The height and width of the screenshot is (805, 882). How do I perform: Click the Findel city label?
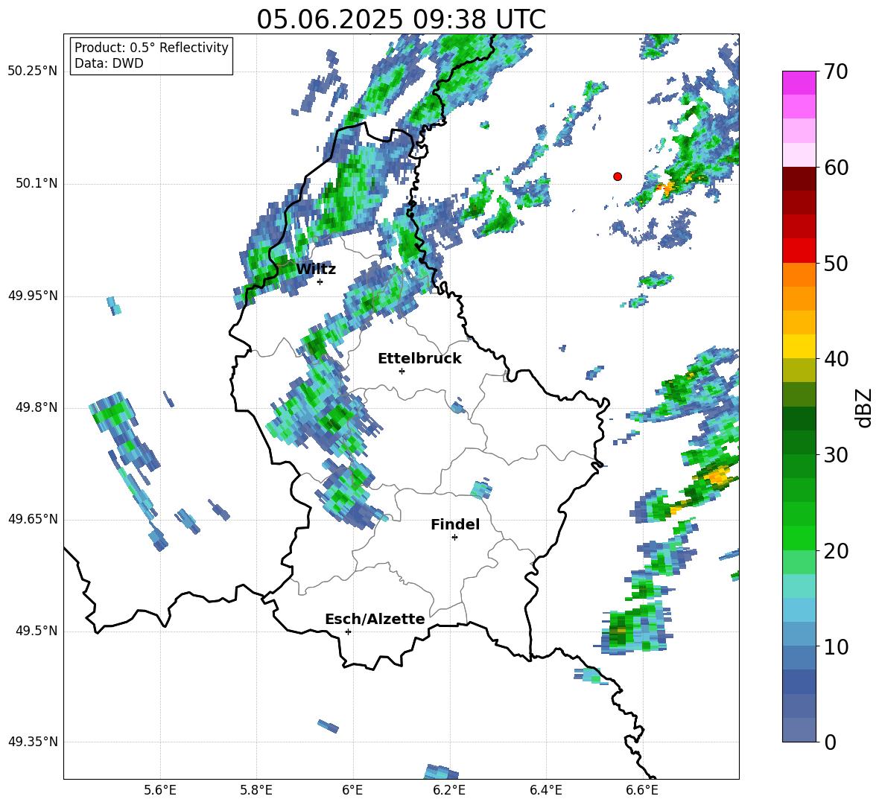[455, 524]
